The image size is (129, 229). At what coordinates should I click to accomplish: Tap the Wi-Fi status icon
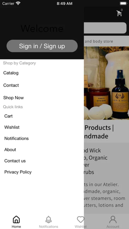pyautogui.click(x=18, y=3)
